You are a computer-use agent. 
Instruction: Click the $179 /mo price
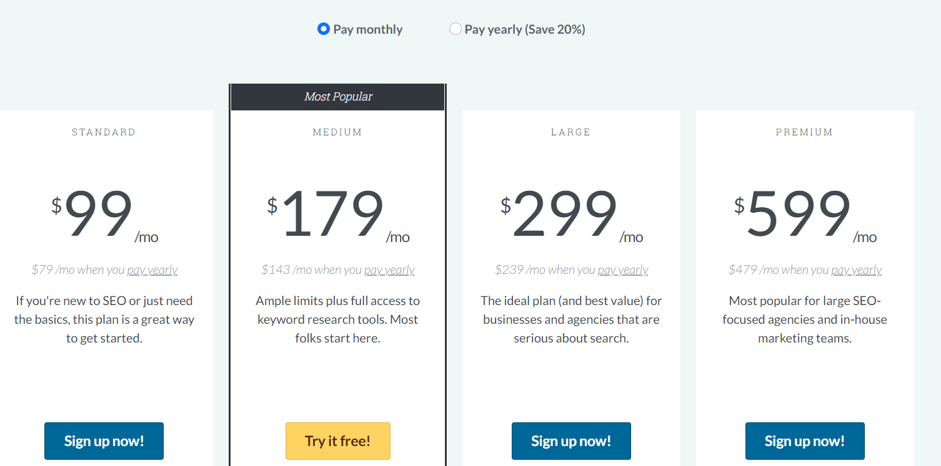[334, 215]
